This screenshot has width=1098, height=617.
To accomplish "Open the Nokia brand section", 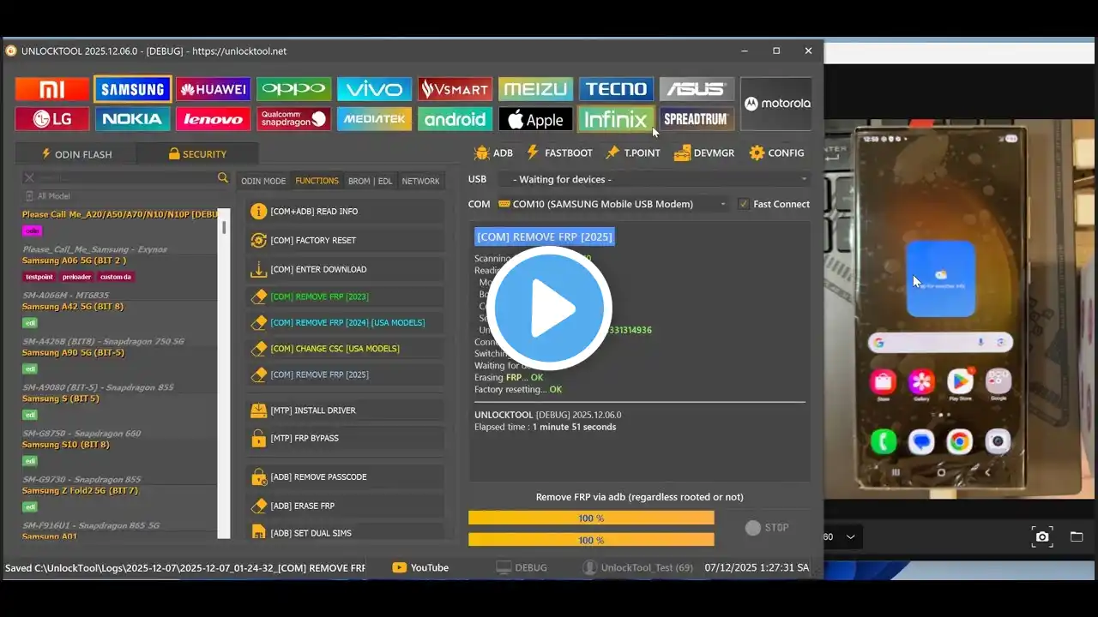I will pyautogui.click(x=133, y=119).
